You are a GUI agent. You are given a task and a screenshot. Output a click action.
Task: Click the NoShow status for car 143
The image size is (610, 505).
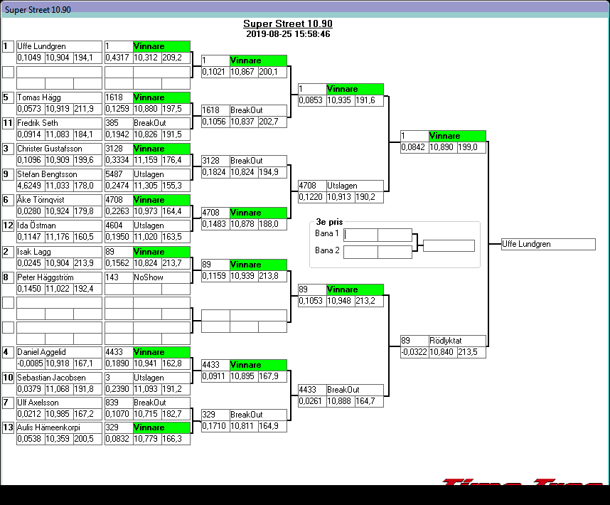(161, 277)
